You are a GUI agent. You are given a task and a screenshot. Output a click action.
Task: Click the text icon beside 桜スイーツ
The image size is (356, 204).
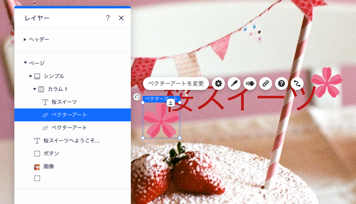[45, 102]
